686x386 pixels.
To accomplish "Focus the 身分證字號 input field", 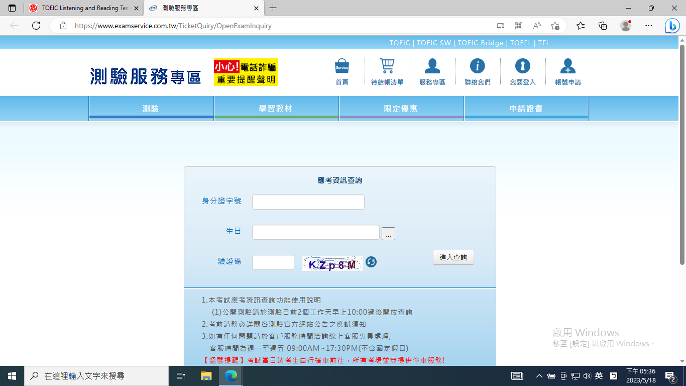I will point(308,202).
